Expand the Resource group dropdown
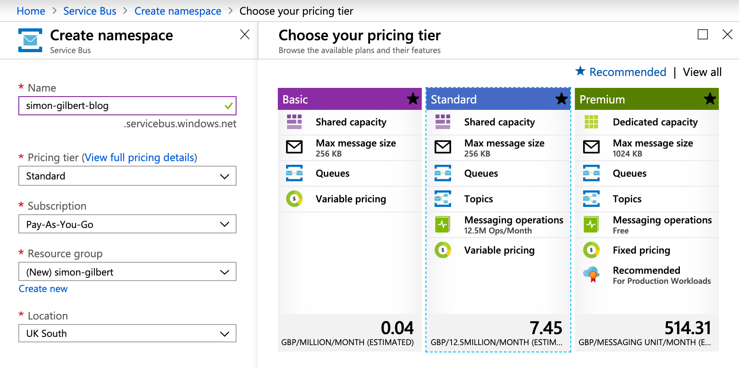Screen dimensions: 739x368 point(127,272)
